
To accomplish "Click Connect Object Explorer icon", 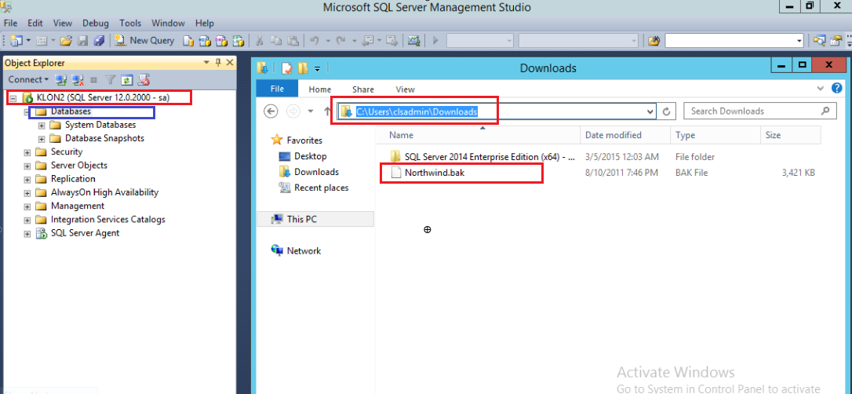I will (62, 79).
